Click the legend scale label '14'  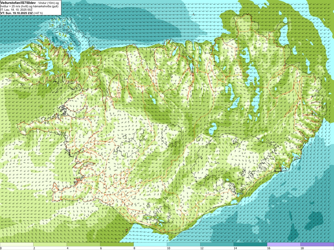[x=235, y=248]
